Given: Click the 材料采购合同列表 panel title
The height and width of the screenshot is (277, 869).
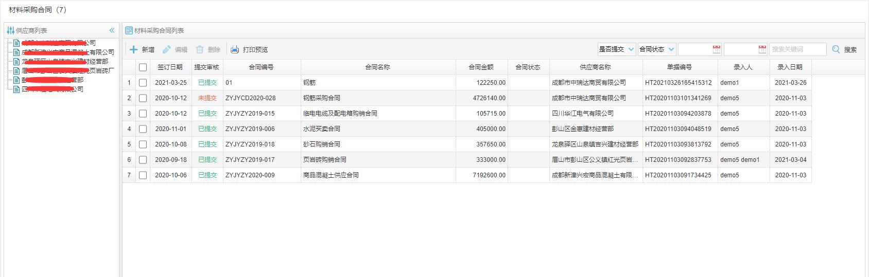Looking at the screenshot, I should point(159,31).
